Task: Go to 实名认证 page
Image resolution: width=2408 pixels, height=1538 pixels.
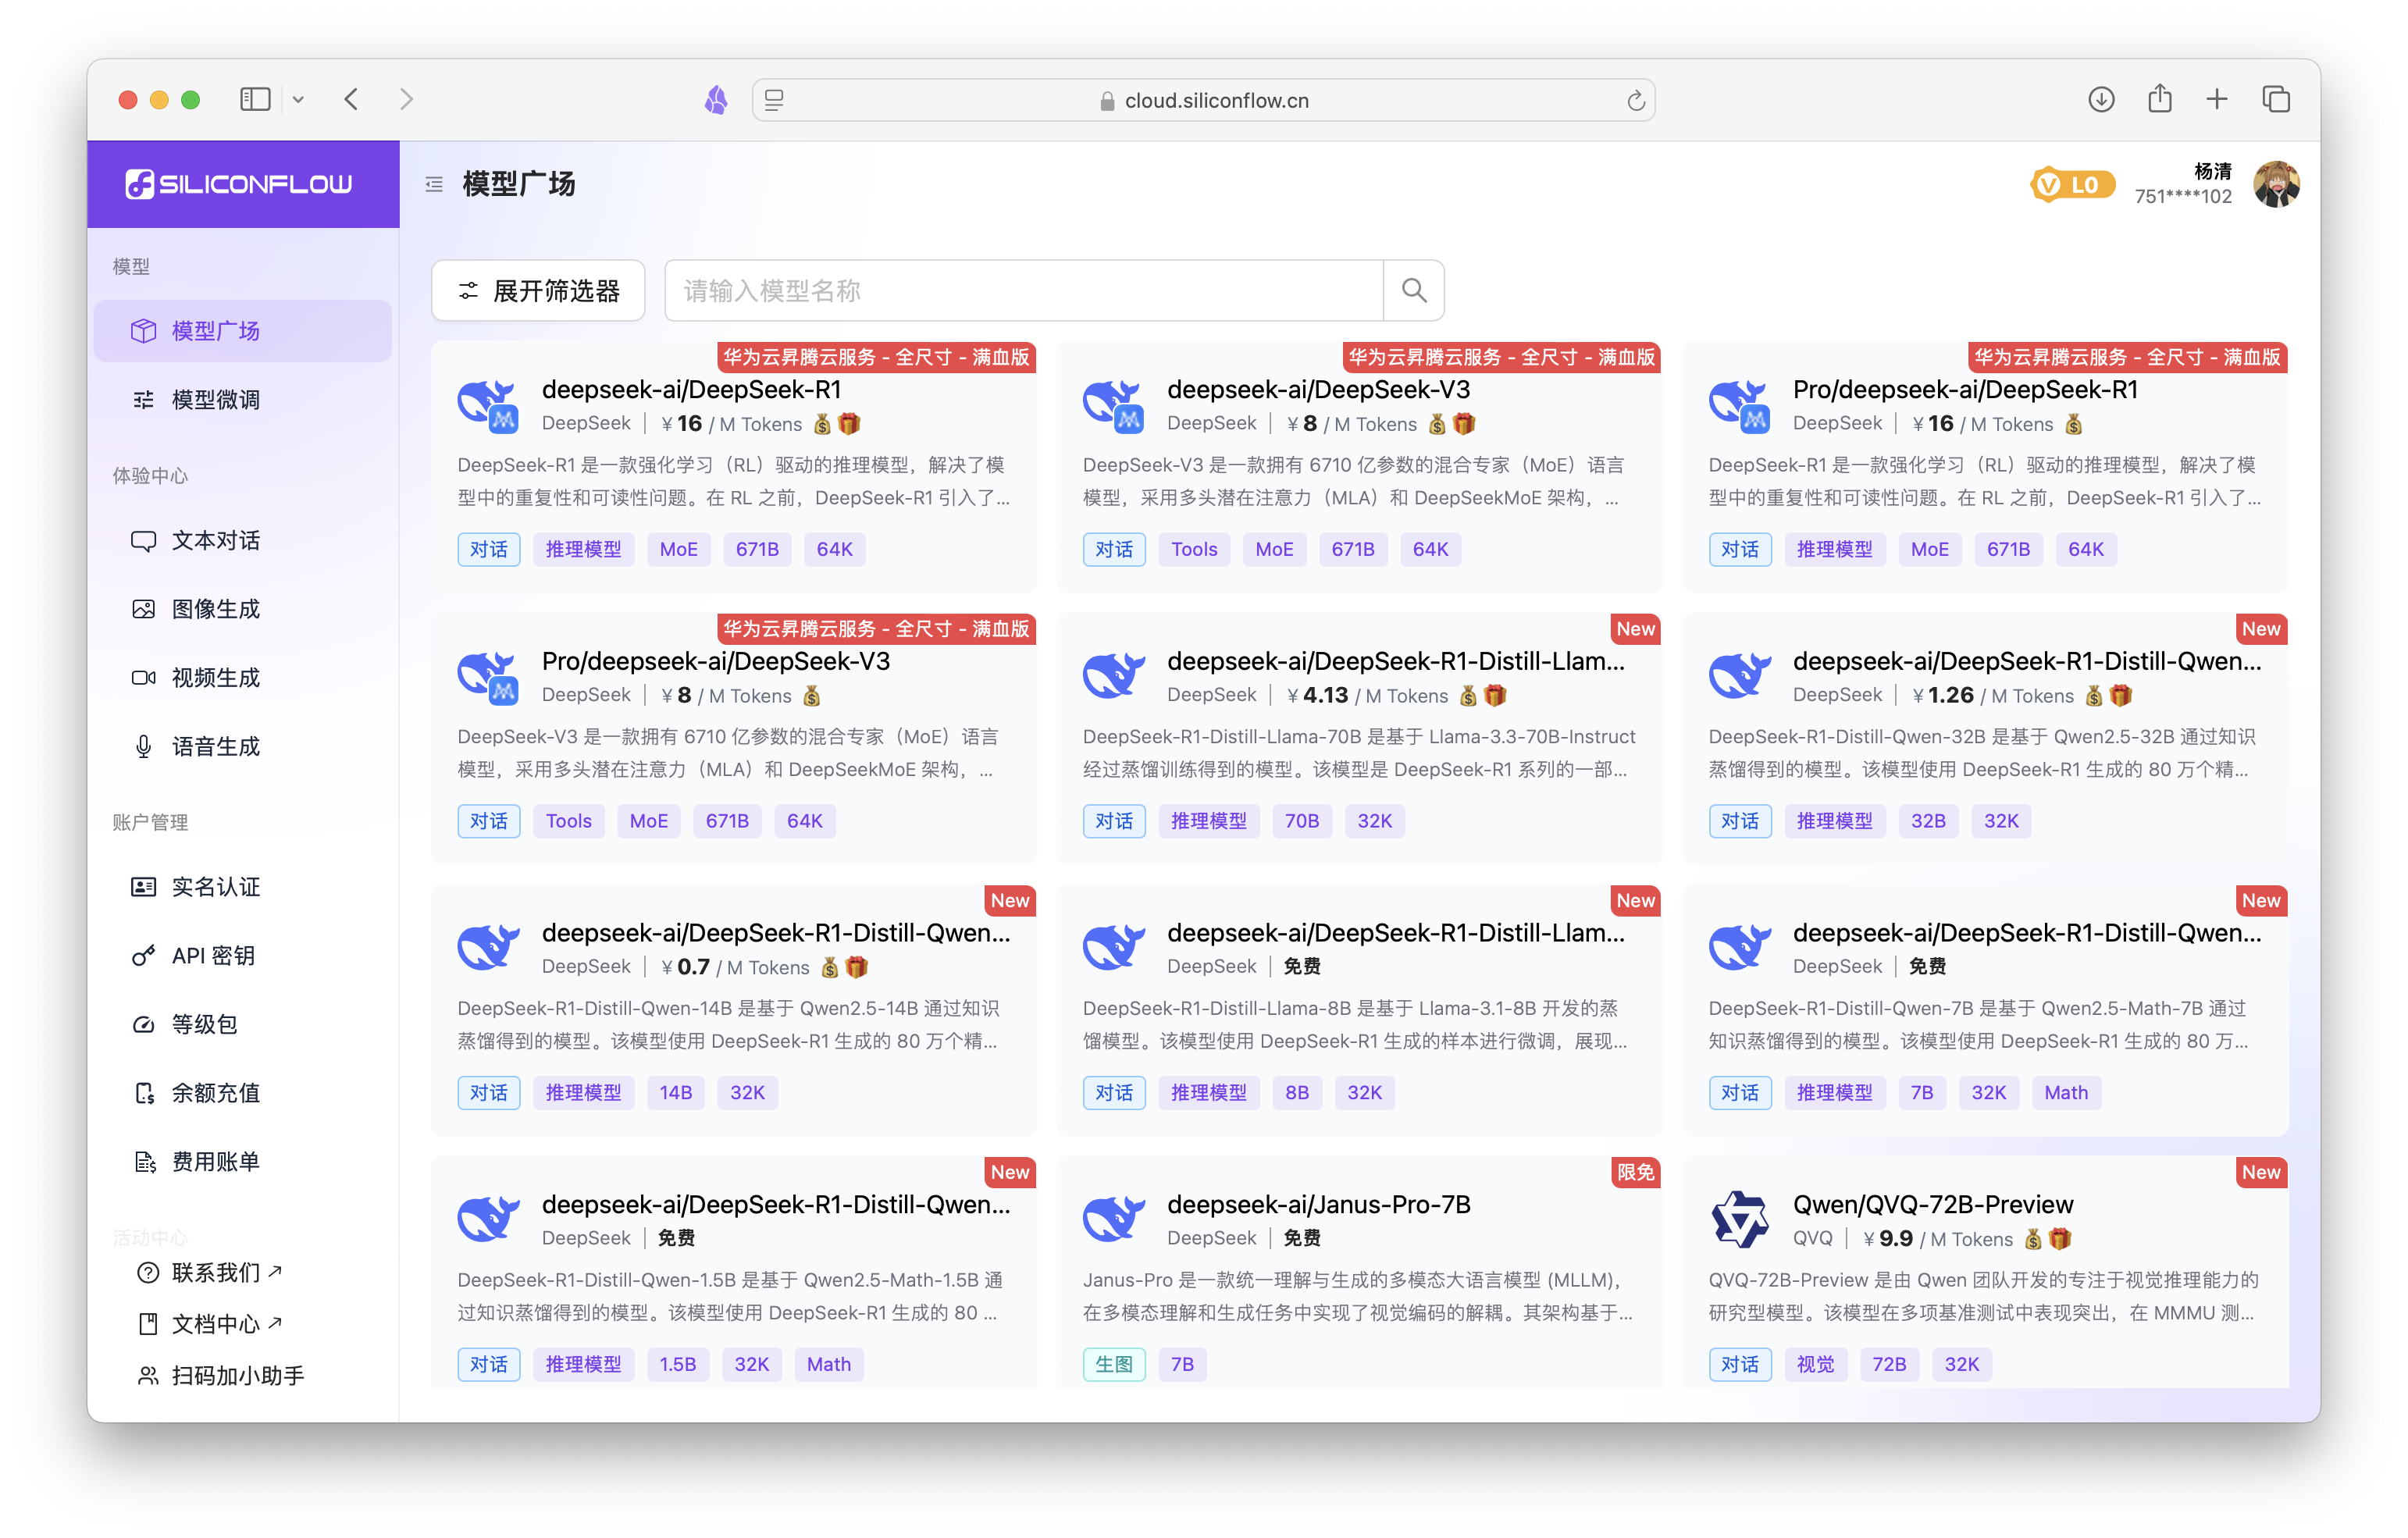Action: [243, 887]
